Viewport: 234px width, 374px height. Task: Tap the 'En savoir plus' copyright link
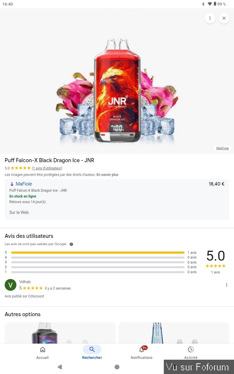point(107,175)
